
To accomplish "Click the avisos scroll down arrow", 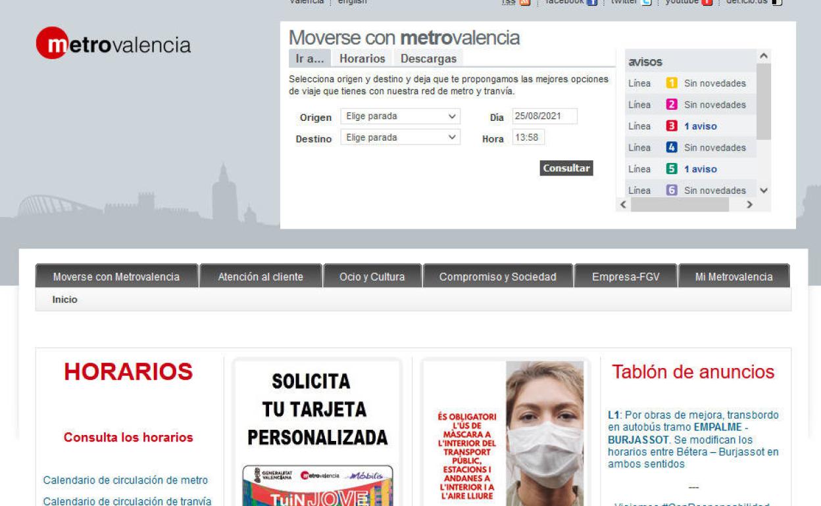I will click(x=764, y=191).
